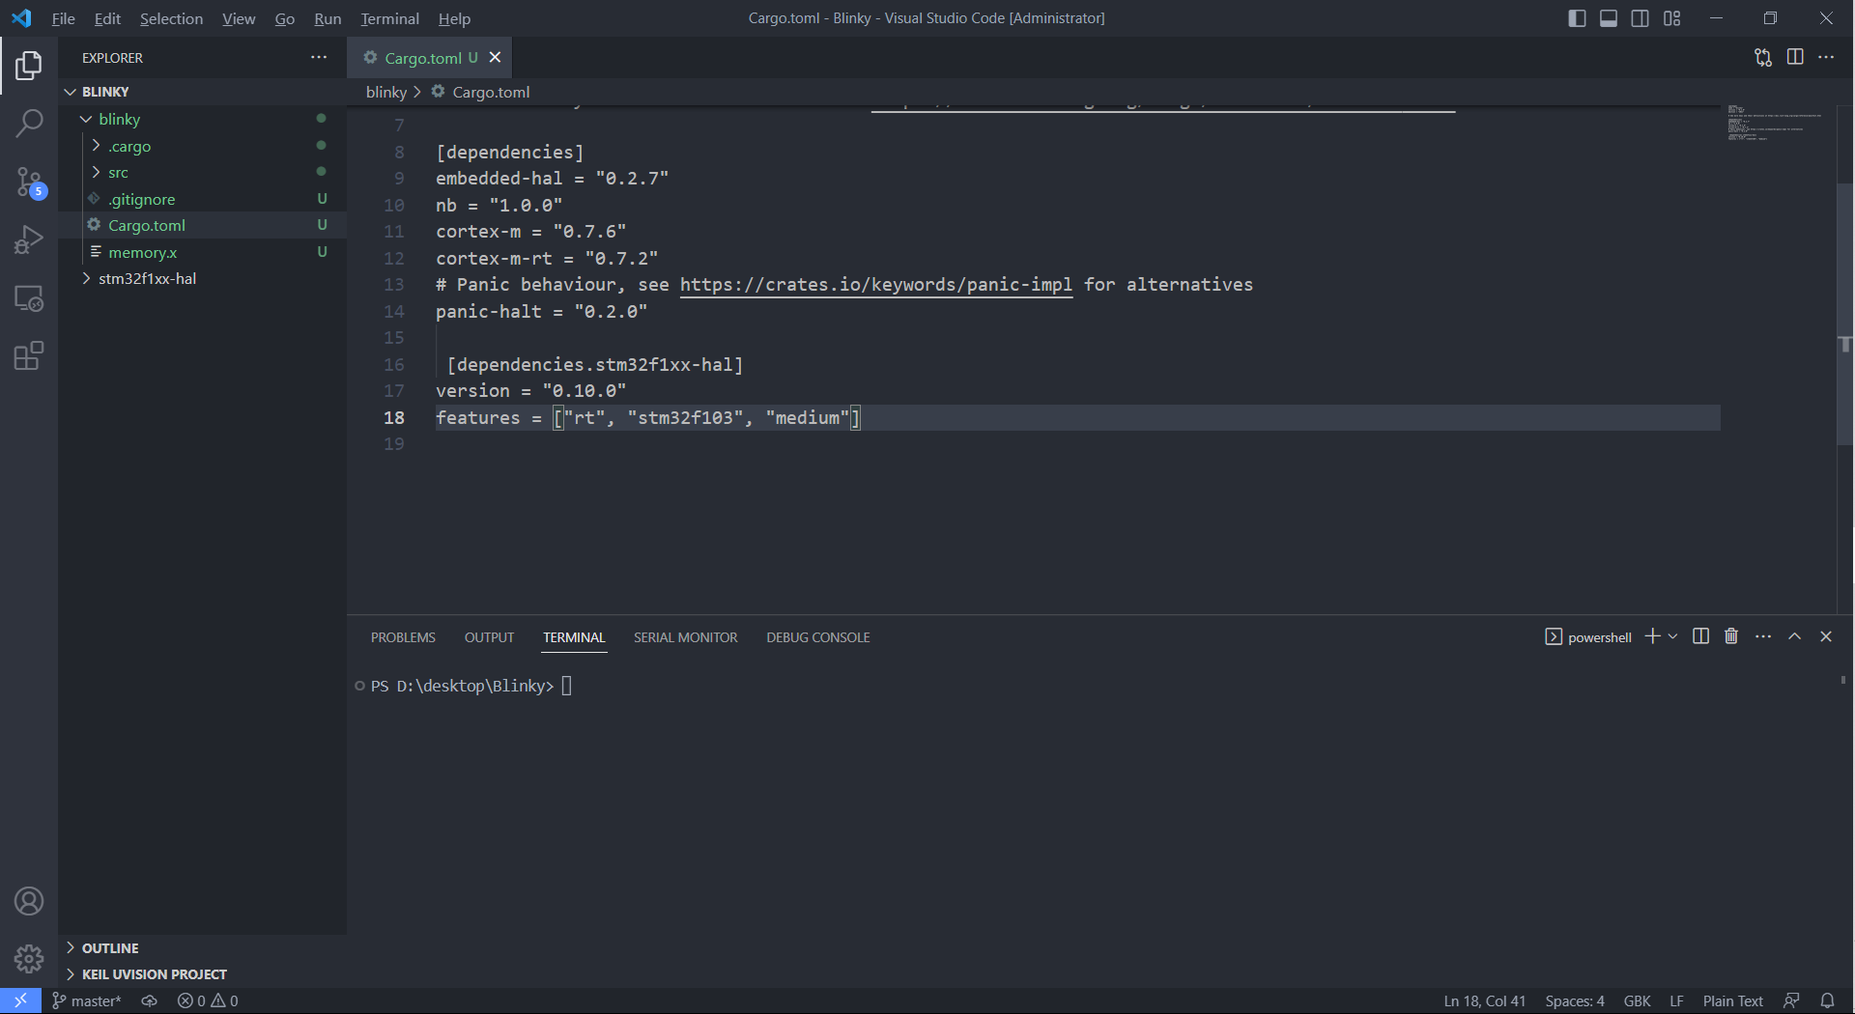Click Plain Text in the status bar
This screenshot has height=1014, width=1855.
(1731, 1000)
